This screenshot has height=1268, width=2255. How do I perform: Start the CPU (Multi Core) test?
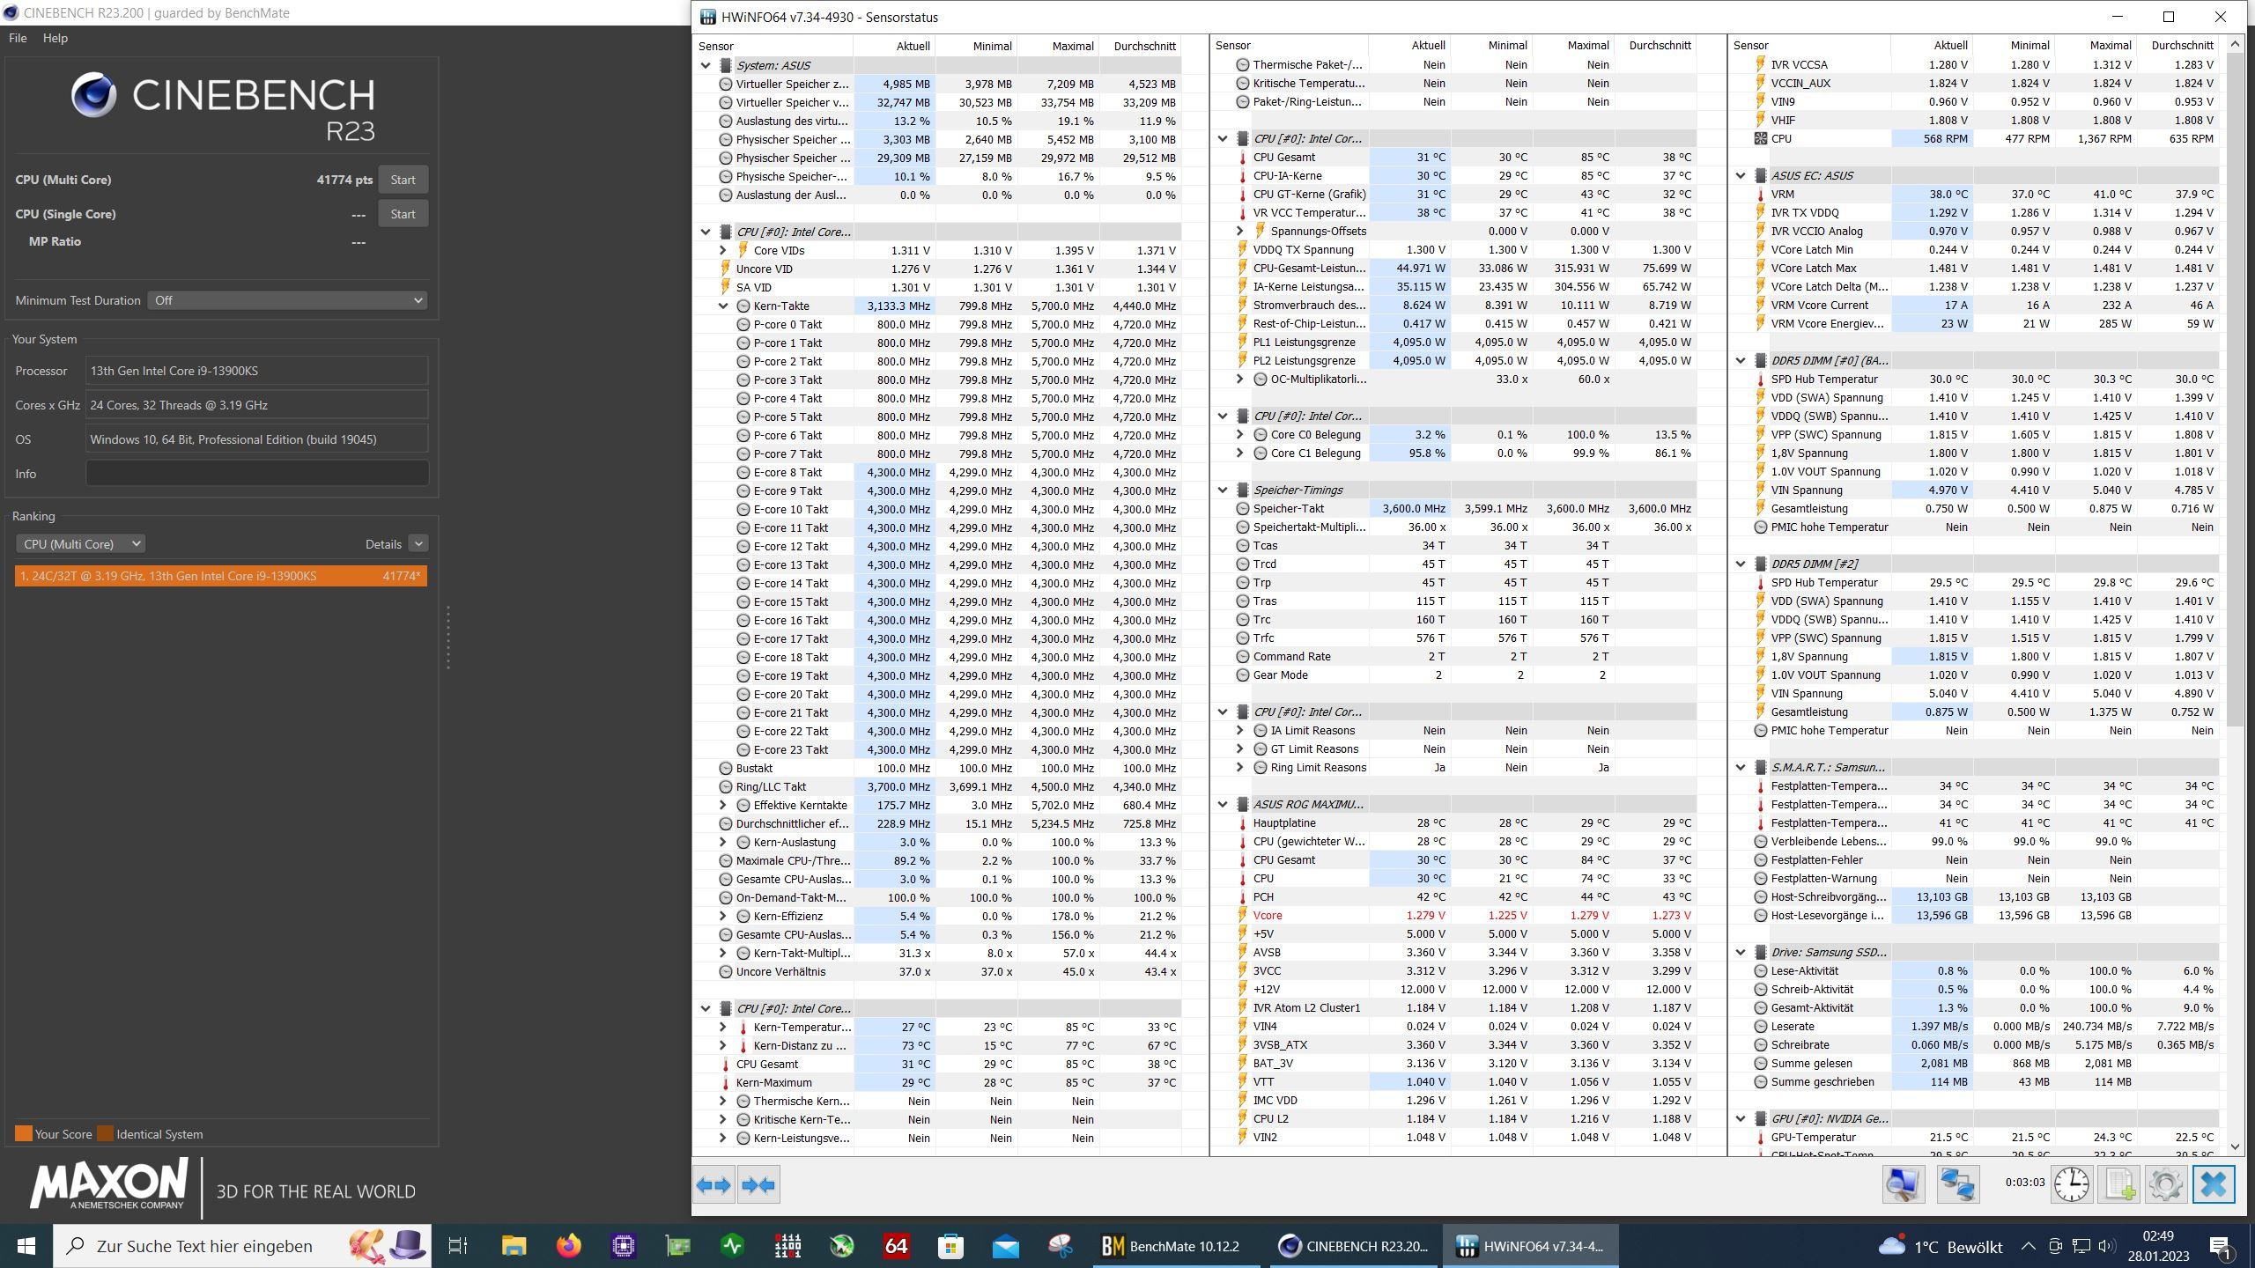pos(403,180)
